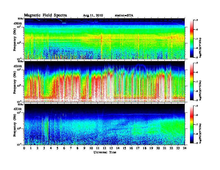Click the "-9" tick on dZ/dt color scale
This screenshot has width=220, height=170.
(x=197, y=143)
